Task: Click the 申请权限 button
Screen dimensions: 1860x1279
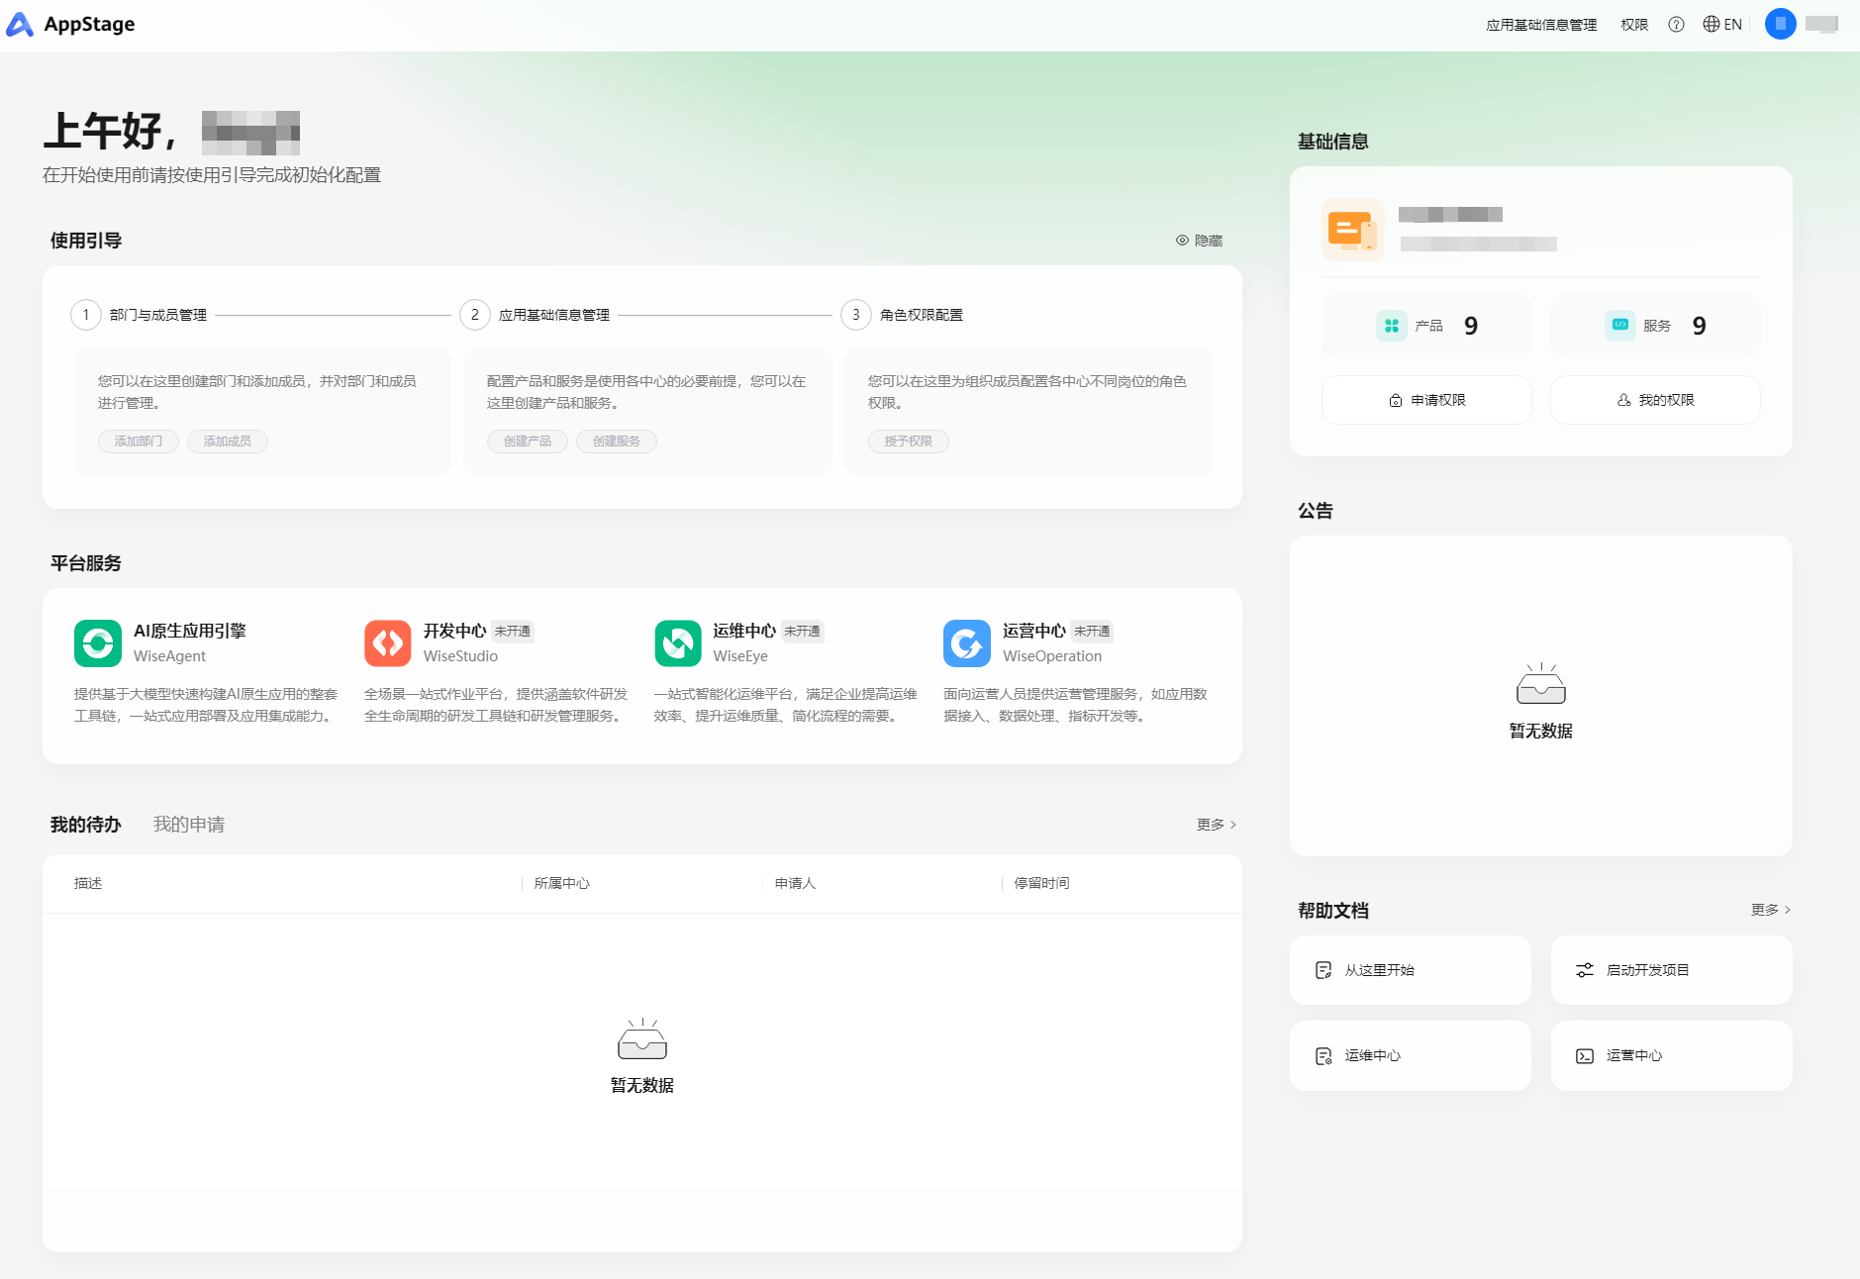Action: pyautogui.click(x=1426, y=400)
